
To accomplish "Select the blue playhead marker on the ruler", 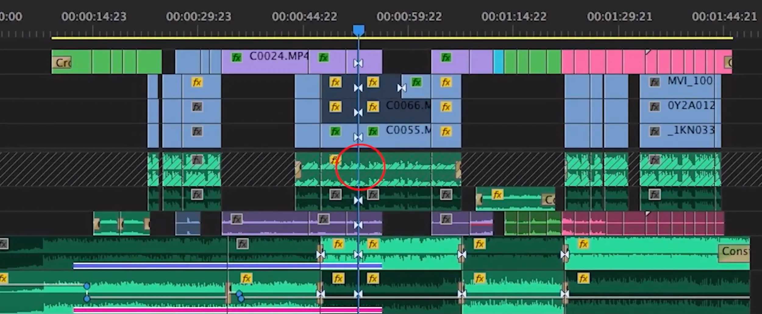I will (x=358, y=30).
